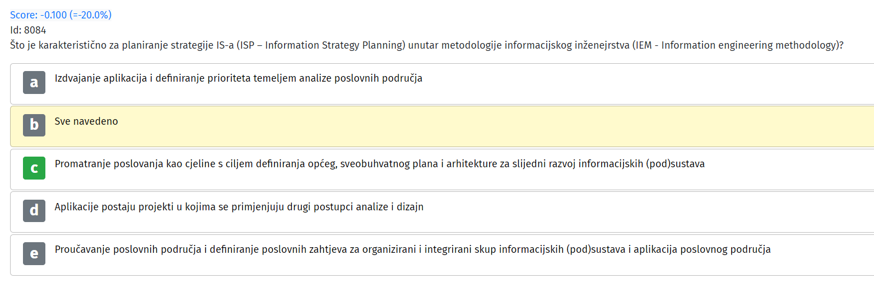Pick the gray letter badge 'e'
The width and height of the screenshot is (874, 297).
pos(34,253)
